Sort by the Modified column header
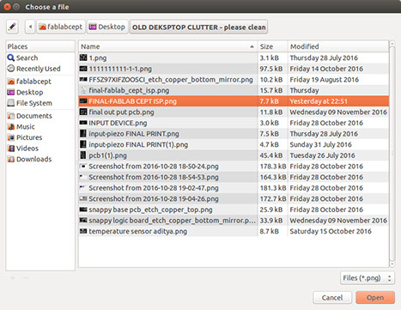Viewport: 401px width, 310px height. [x=338, y=46]
